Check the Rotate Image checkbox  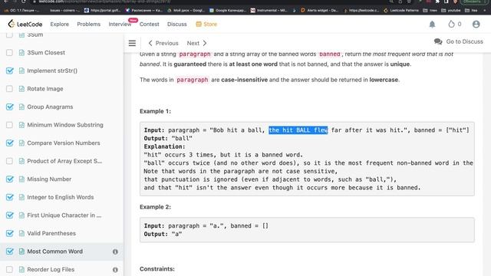pyautogui.click(x=10, y=89)
